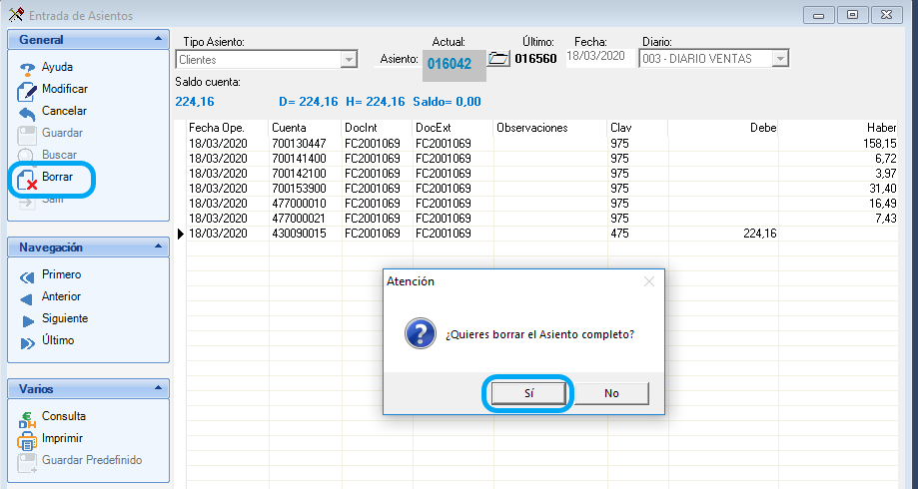
Task: Click the Observaciones column header
Action: 550,128
